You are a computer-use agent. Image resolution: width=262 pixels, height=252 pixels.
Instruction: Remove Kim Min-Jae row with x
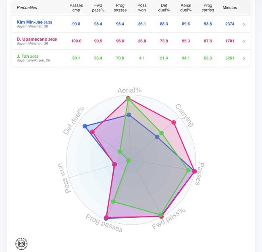coord(244,24)
